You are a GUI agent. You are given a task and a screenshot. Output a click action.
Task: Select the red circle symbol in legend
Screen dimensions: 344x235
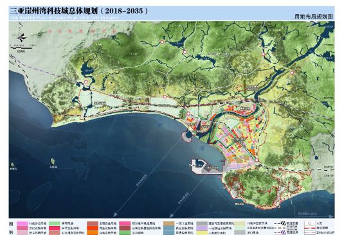tap(309, 223)
